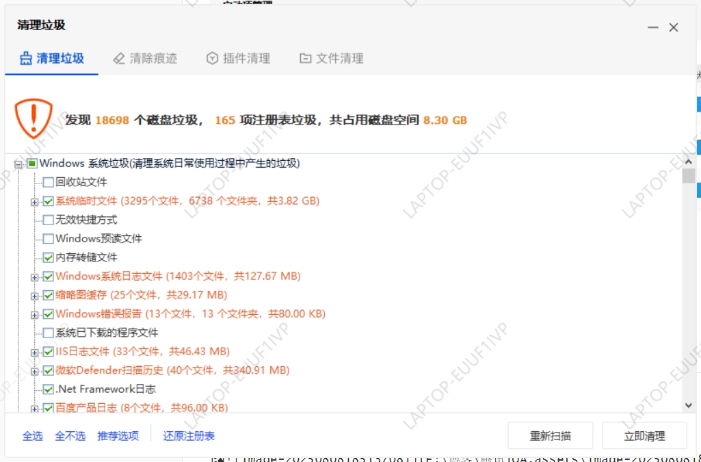Viewport: 701px width, 462px height.
Task: Expand the IIS日志文件 node
Action: tap(34, 352)
